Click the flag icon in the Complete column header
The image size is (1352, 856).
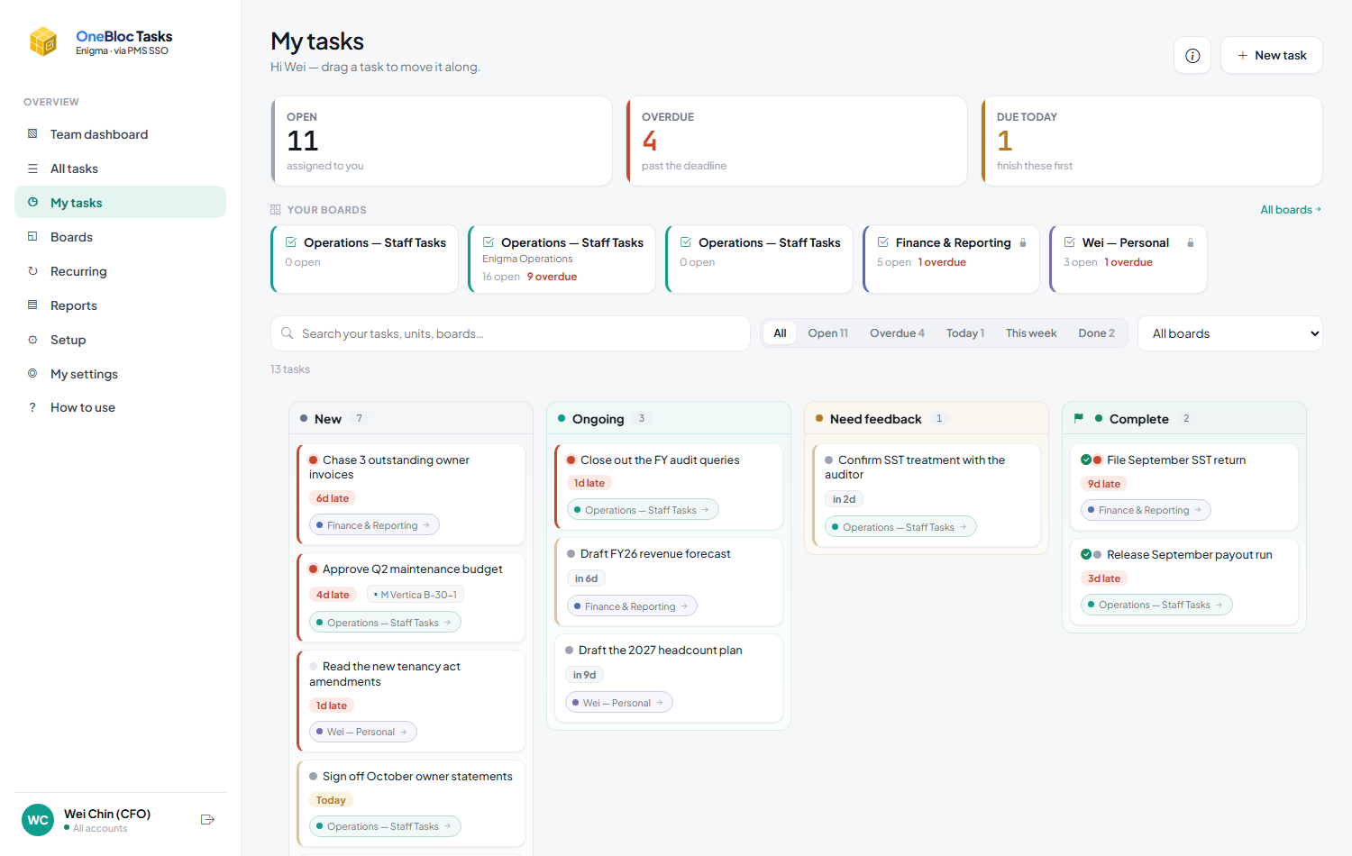(1079, 418)
